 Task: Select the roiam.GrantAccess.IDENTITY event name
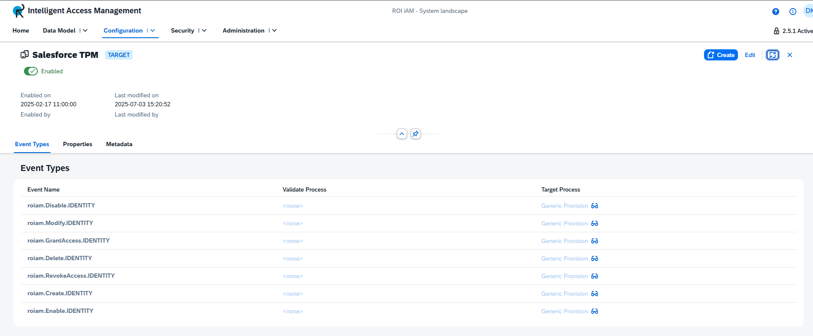click(x=69, y=240)
